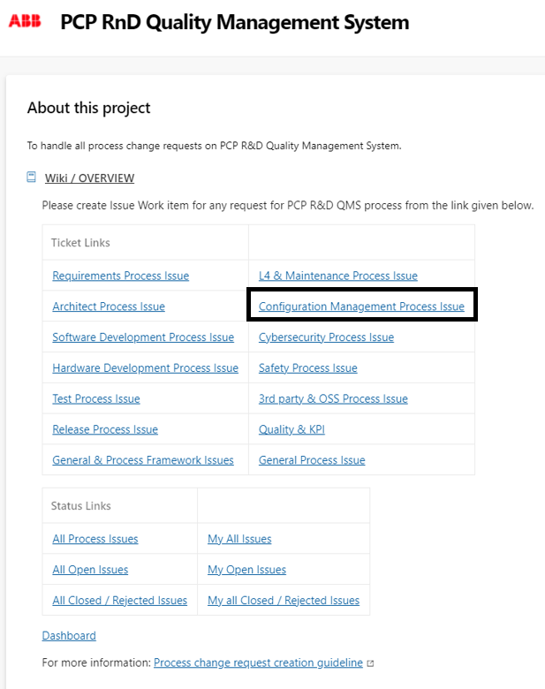
Task: Open Process change request creation guideline
Action: (259, 662)
